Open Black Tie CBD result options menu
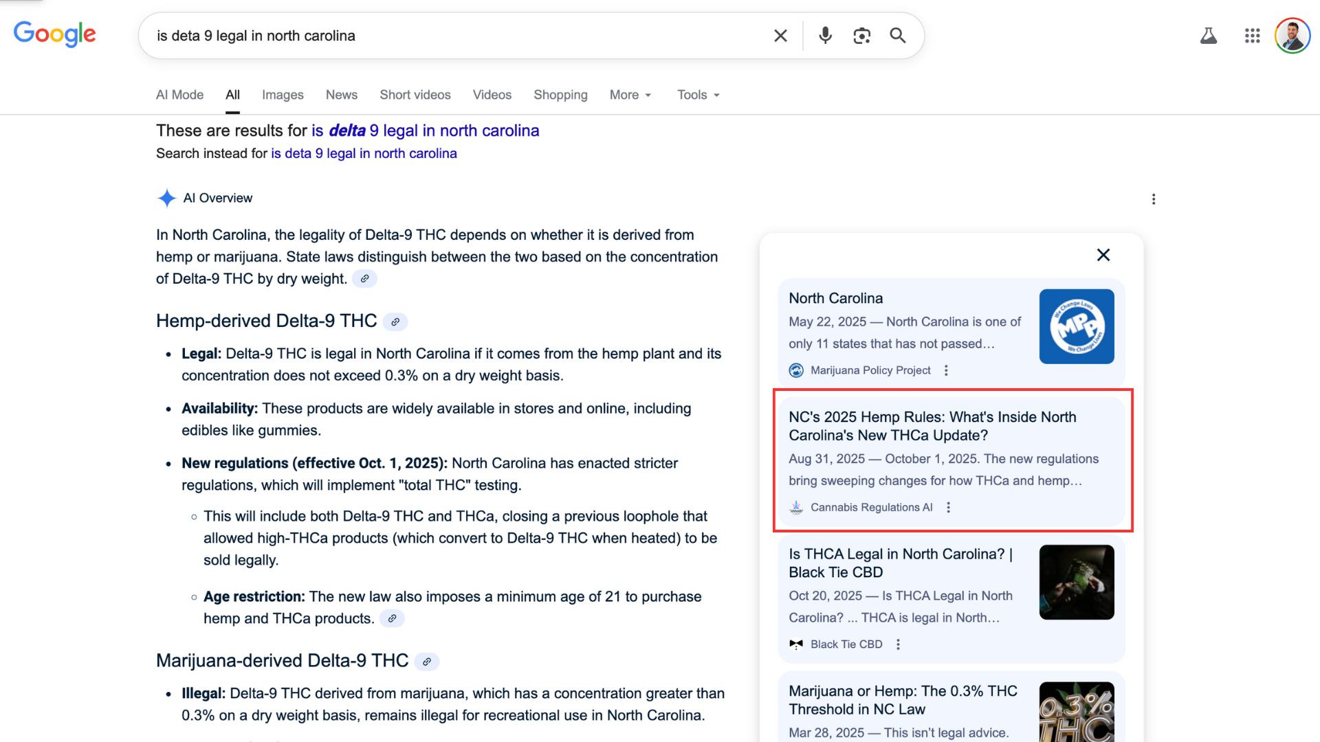The image size is (1320, 742). pyautogui.click(x=898, y=644)
